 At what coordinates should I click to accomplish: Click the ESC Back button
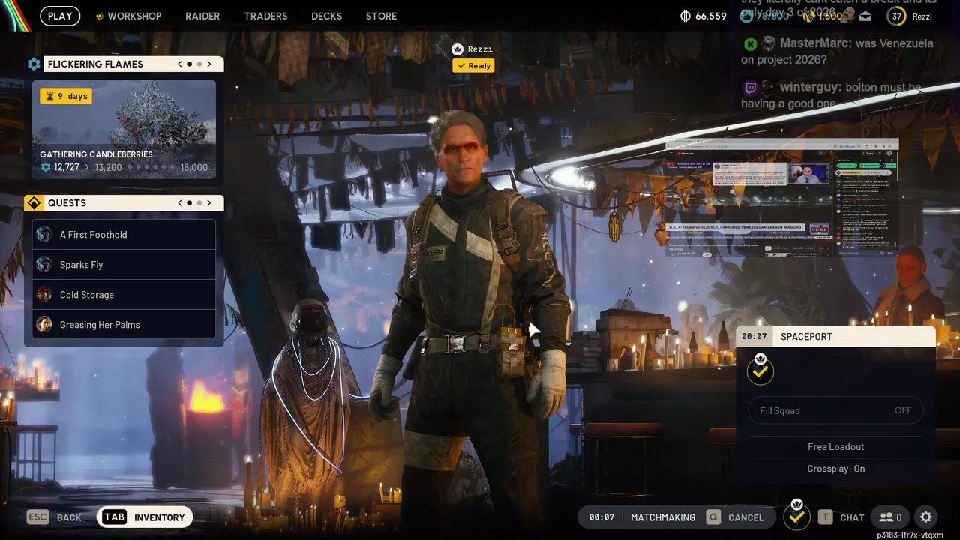54,517
